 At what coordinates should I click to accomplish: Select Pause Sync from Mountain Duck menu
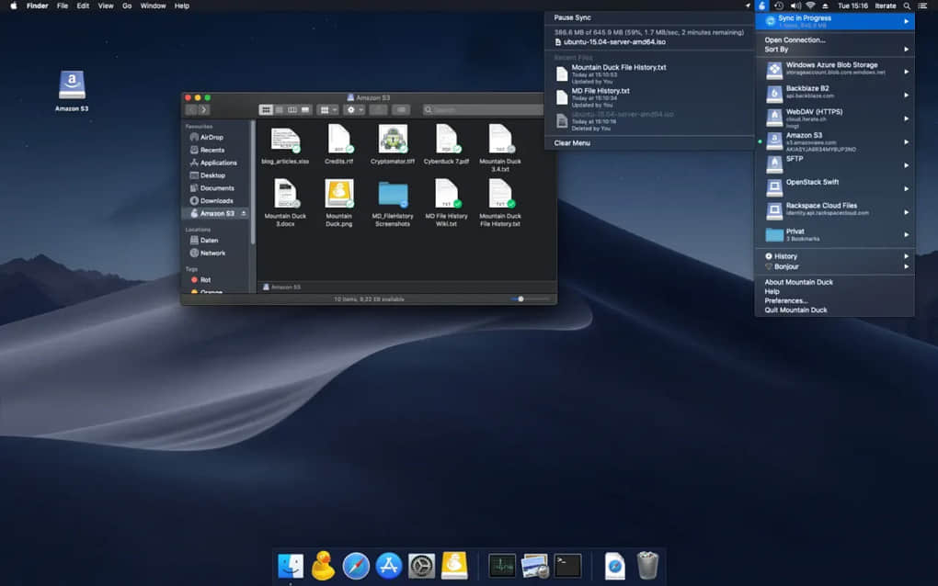[x=573, y=17]
